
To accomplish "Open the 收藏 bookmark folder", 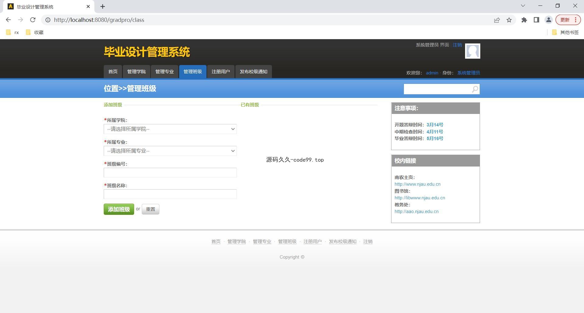I will [35, 32].
